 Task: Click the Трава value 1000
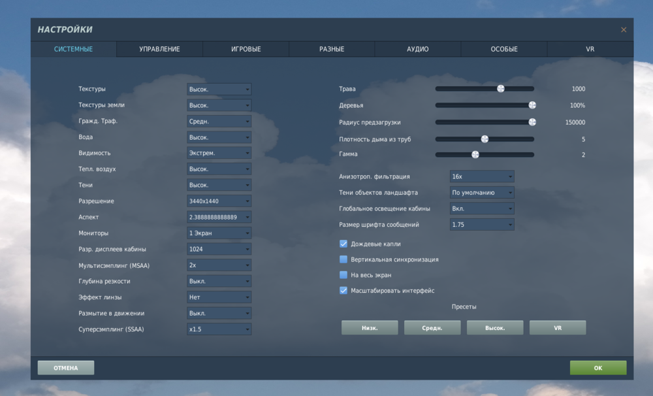click(x=579, y=89)
